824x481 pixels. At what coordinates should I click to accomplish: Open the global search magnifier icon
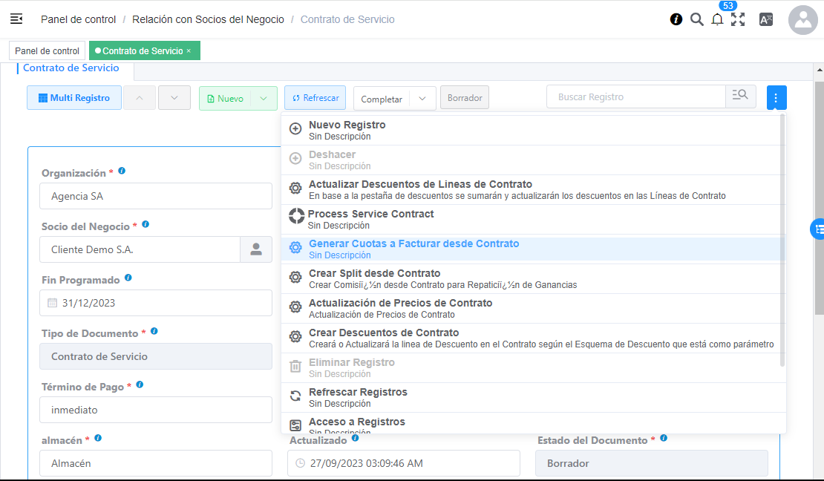coord(697,19)
